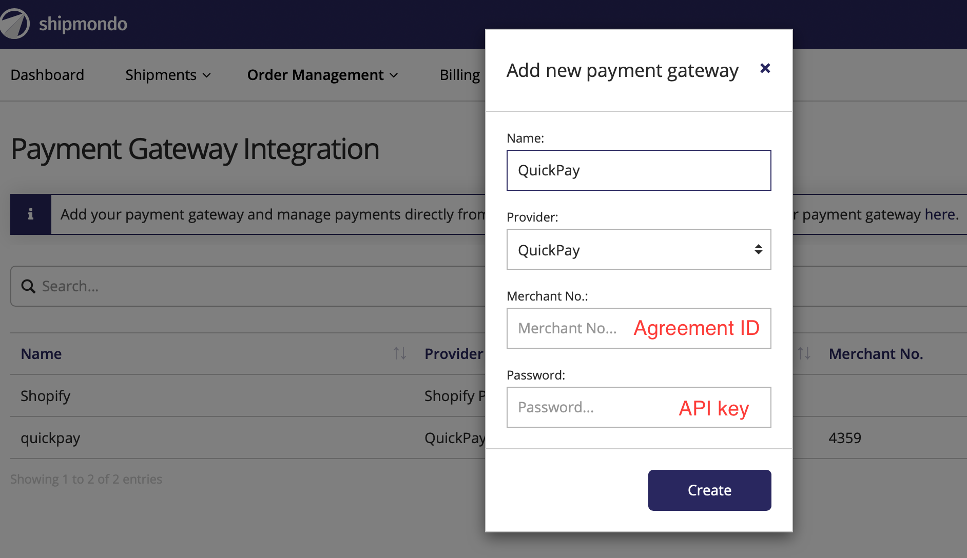The height and width of the screenshot is (558, 967).
Task: Click the Name column header
Action: (x=41, y=353)
